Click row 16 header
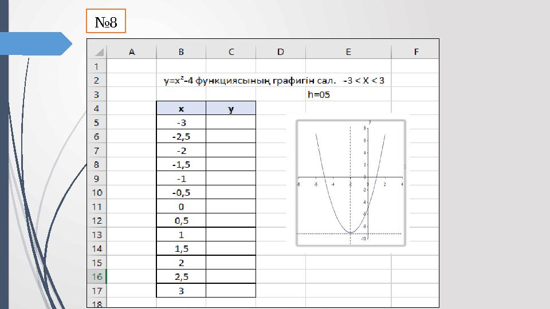 (96, 276)
